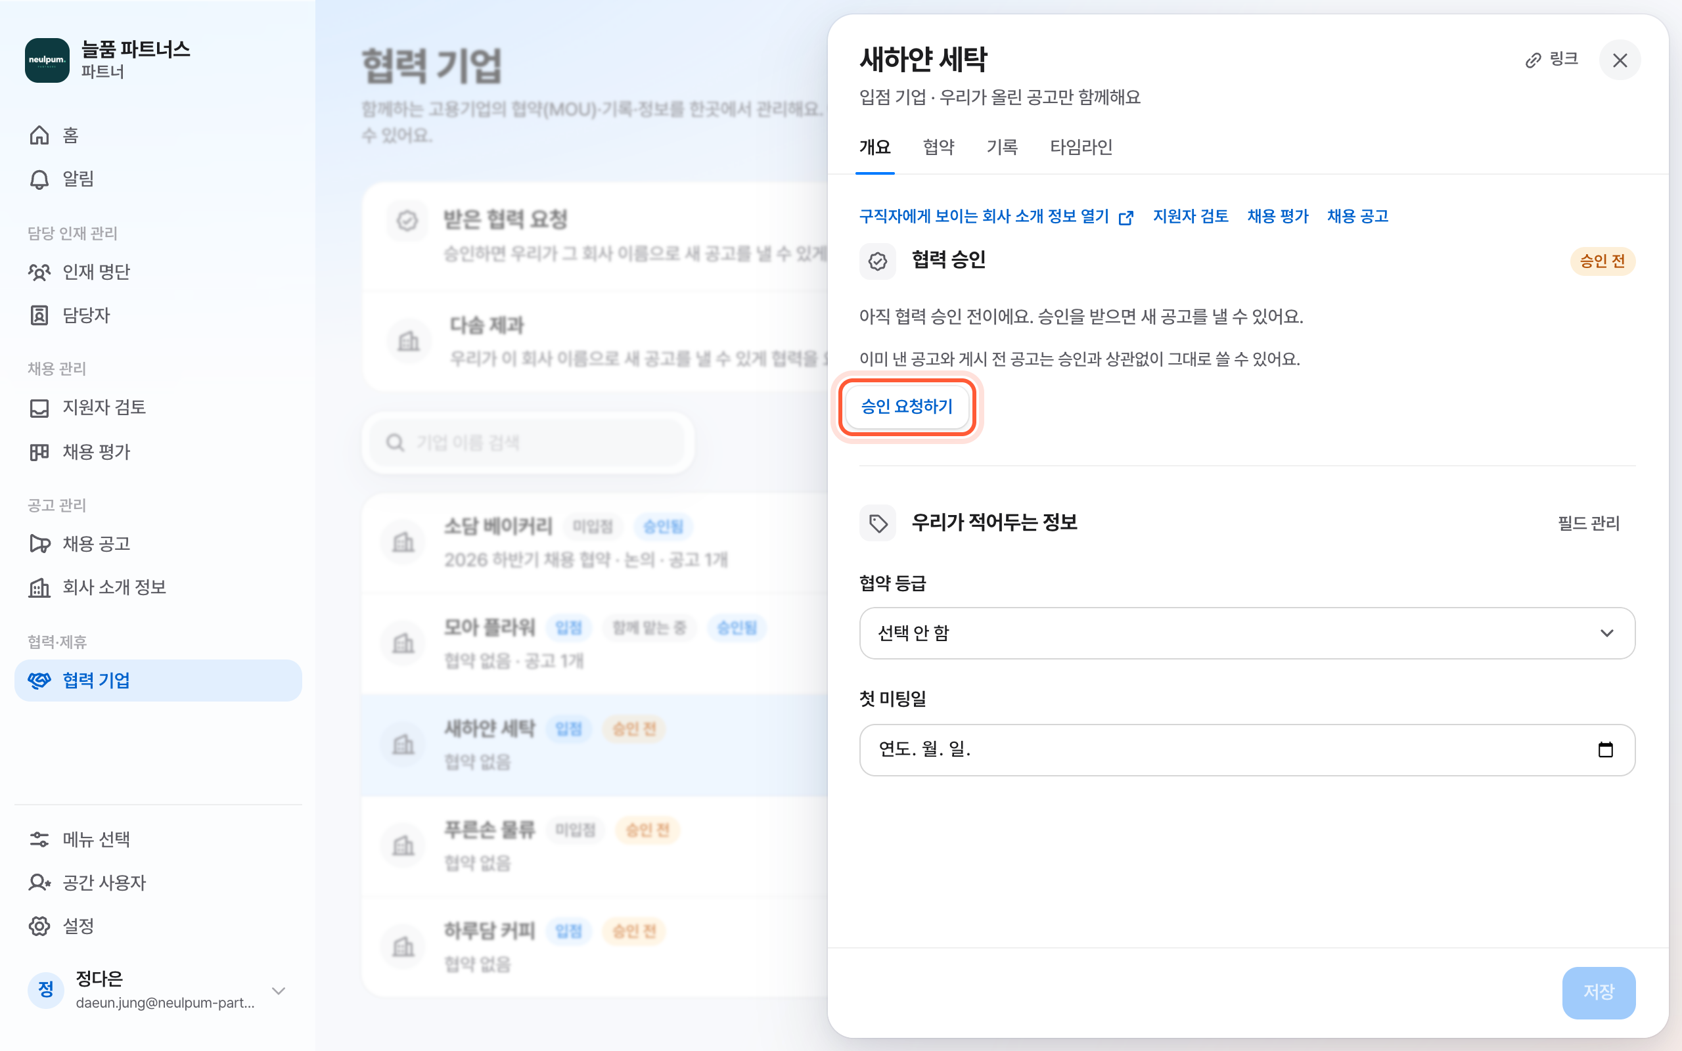
Task: Select 협력 기업 in sidebar
Action: click(x=158, y=681)
